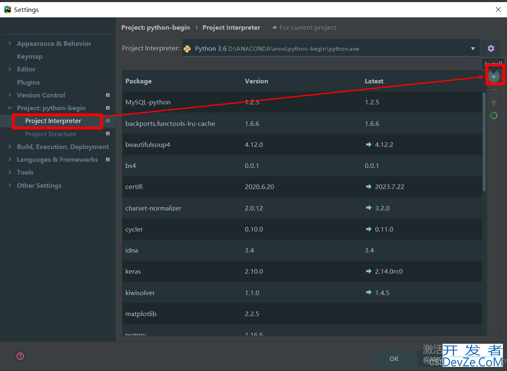Click project badge icon beside Project Structure
The width and height of the screenshot is (507, 371).
[x=108, y=134]
